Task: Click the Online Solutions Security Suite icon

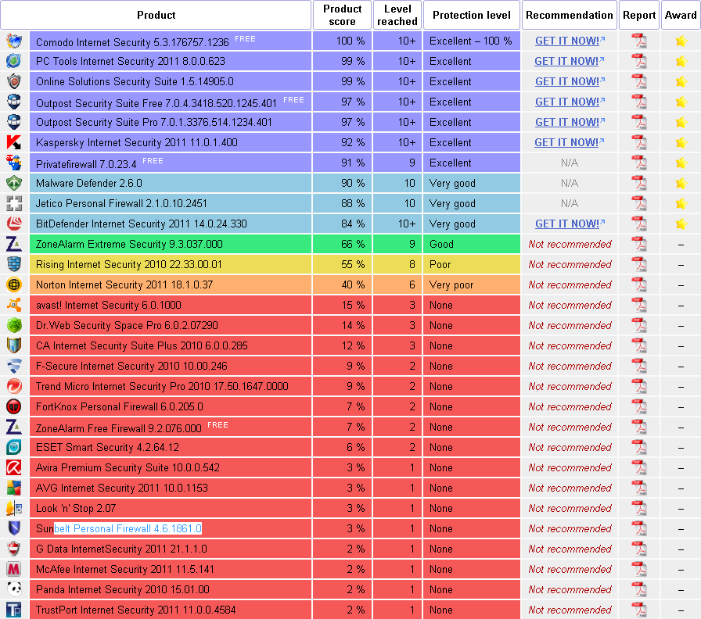Action: pyautogui.click(x=14, y=82)
